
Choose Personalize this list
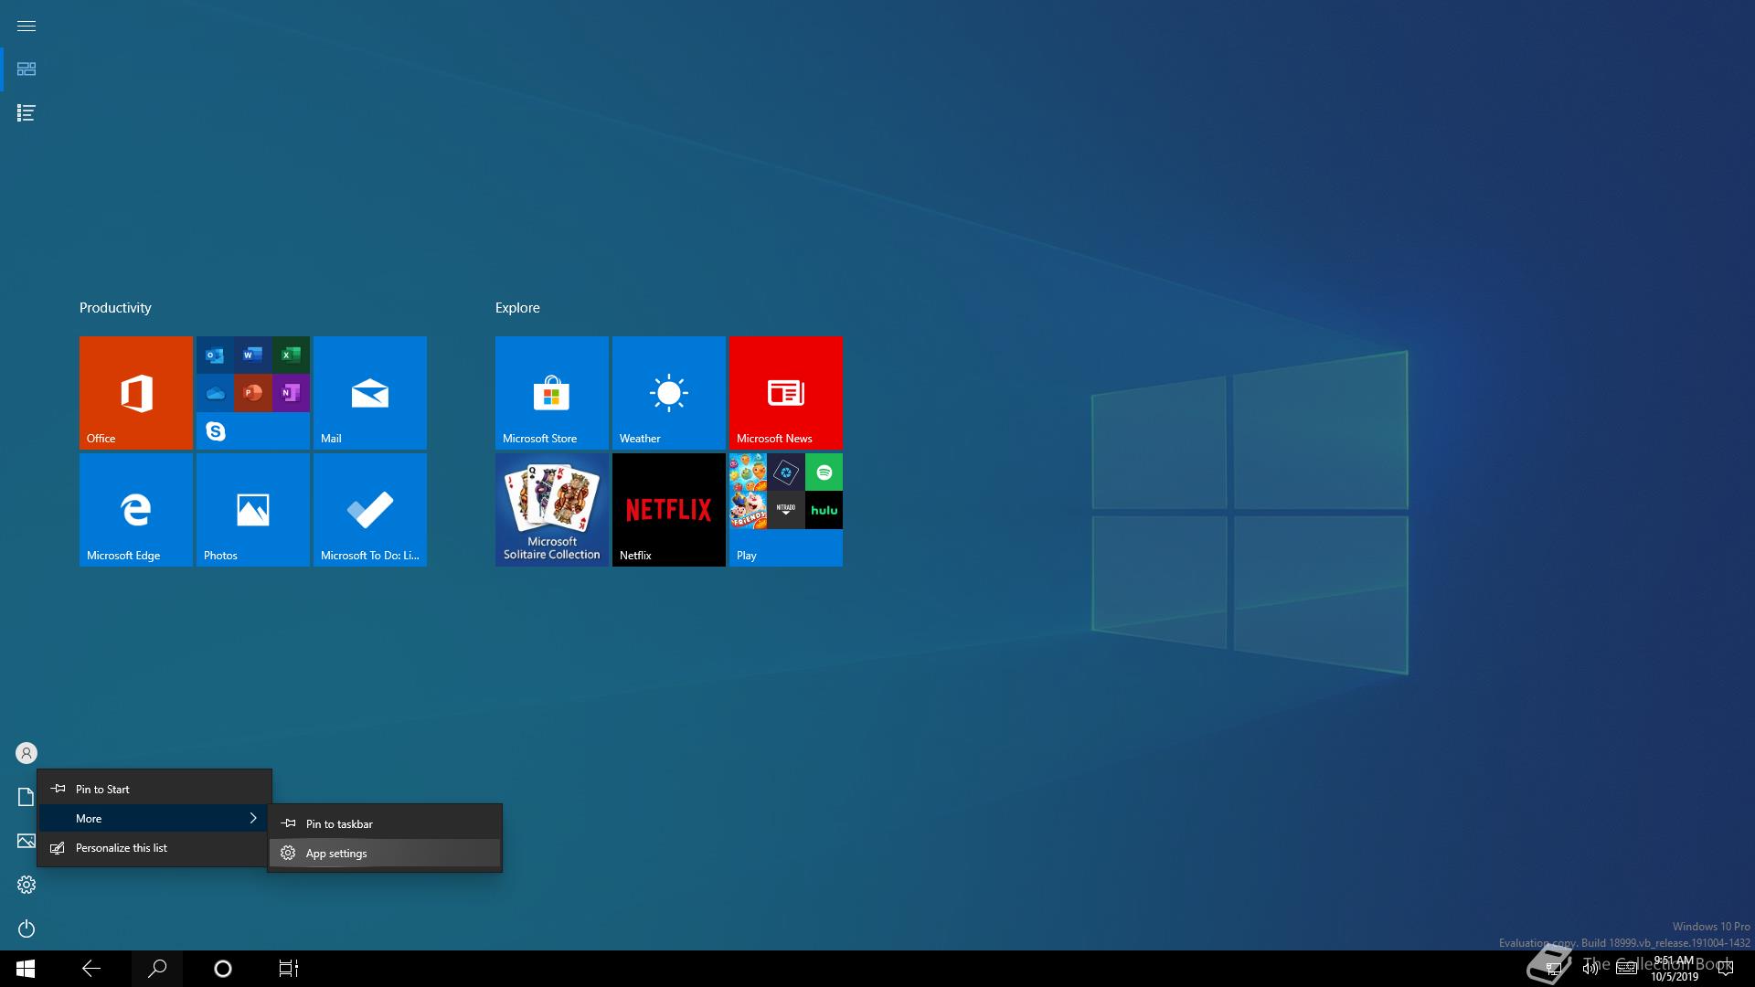coord(154,847)
